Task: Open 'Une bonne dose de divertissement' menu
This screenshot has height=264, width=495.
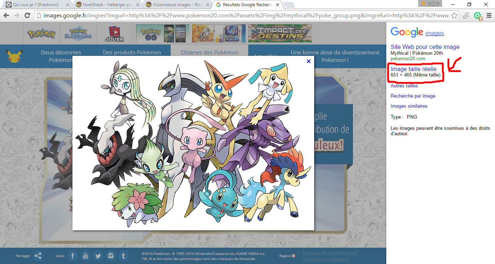Action: (x=335, y=56)
